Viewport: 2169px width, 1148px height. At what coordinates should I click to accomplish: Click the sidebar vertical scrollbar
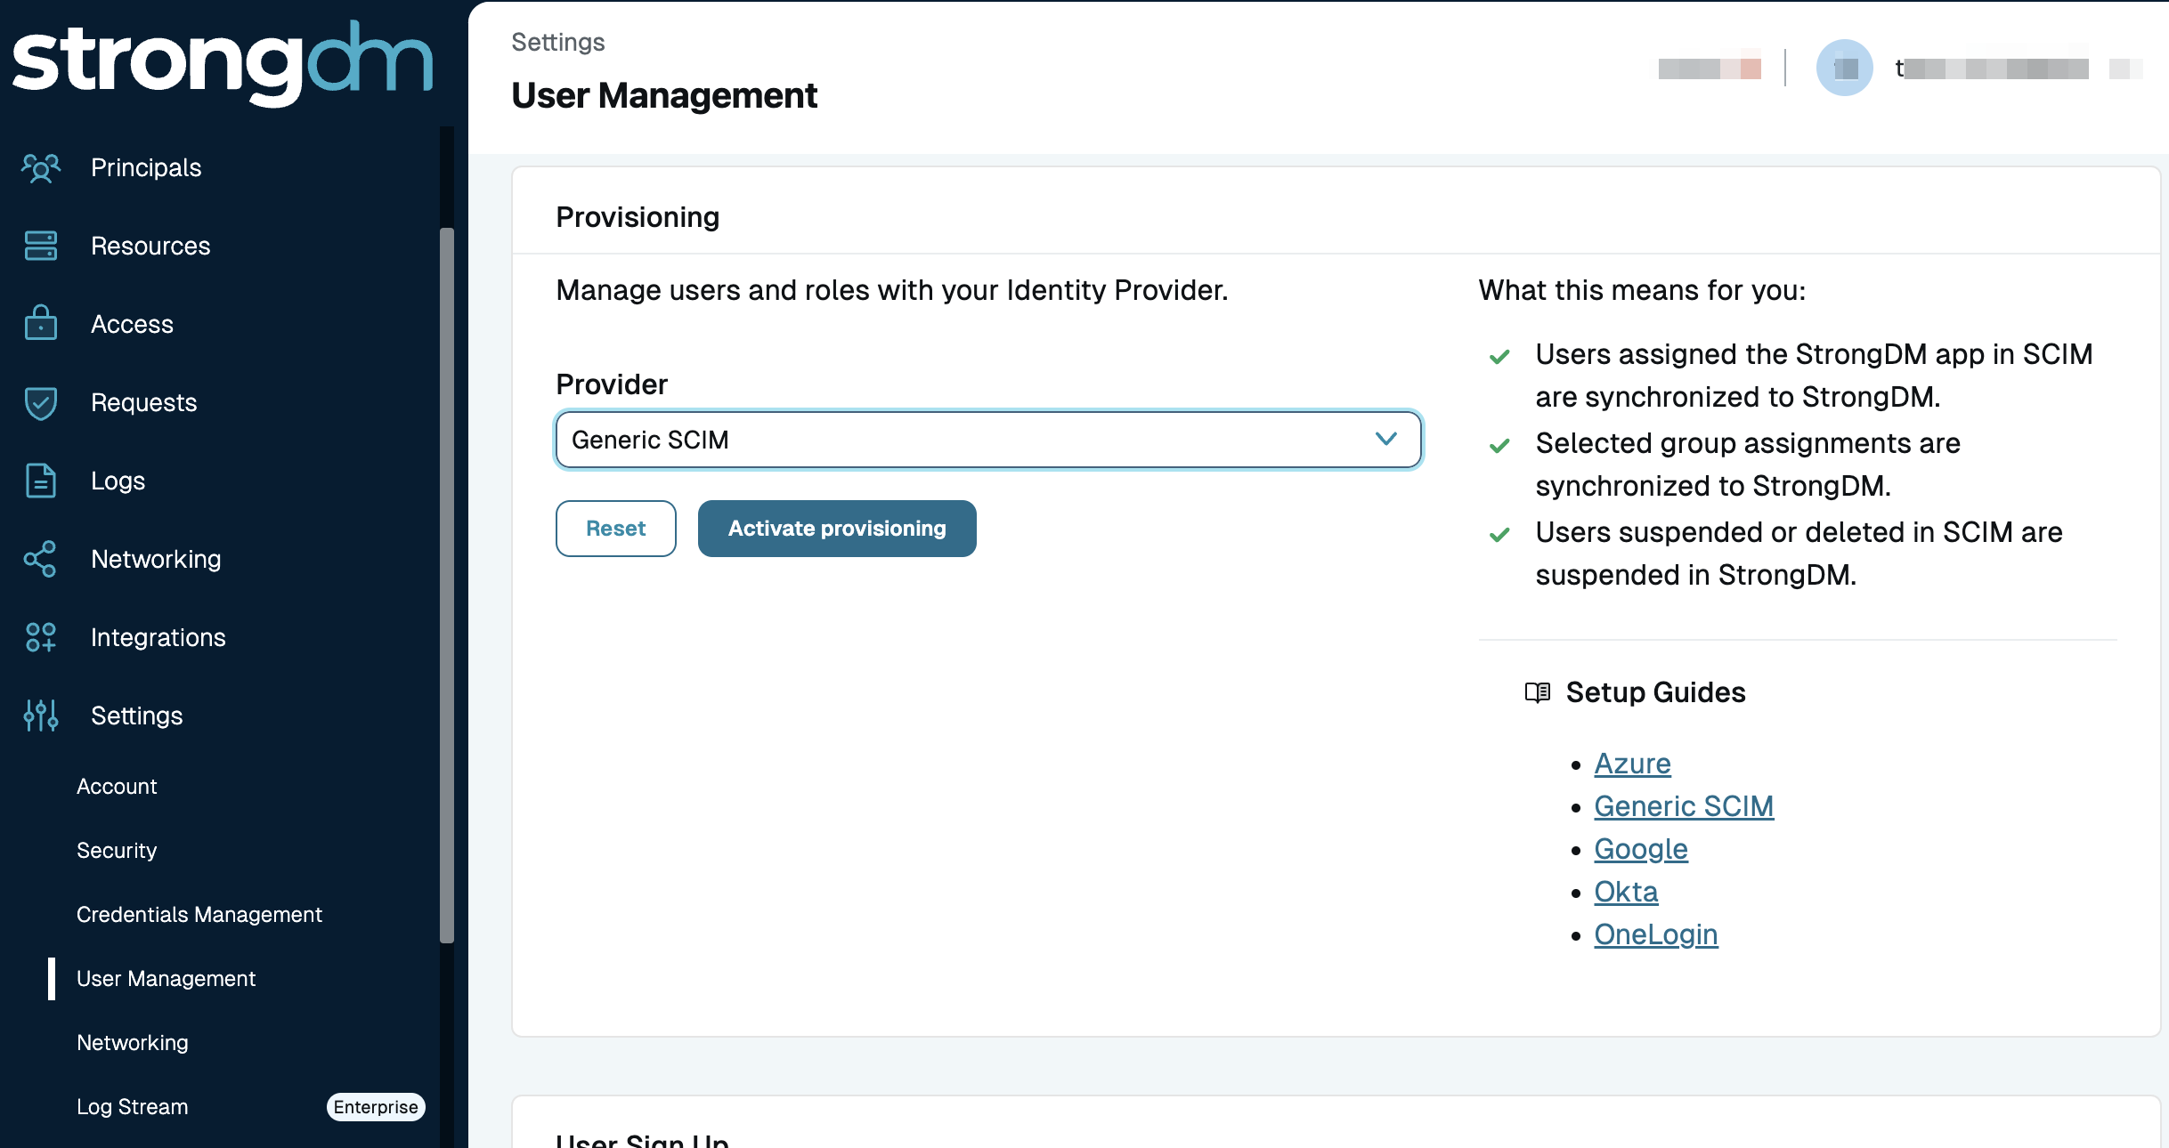(447, 585)
